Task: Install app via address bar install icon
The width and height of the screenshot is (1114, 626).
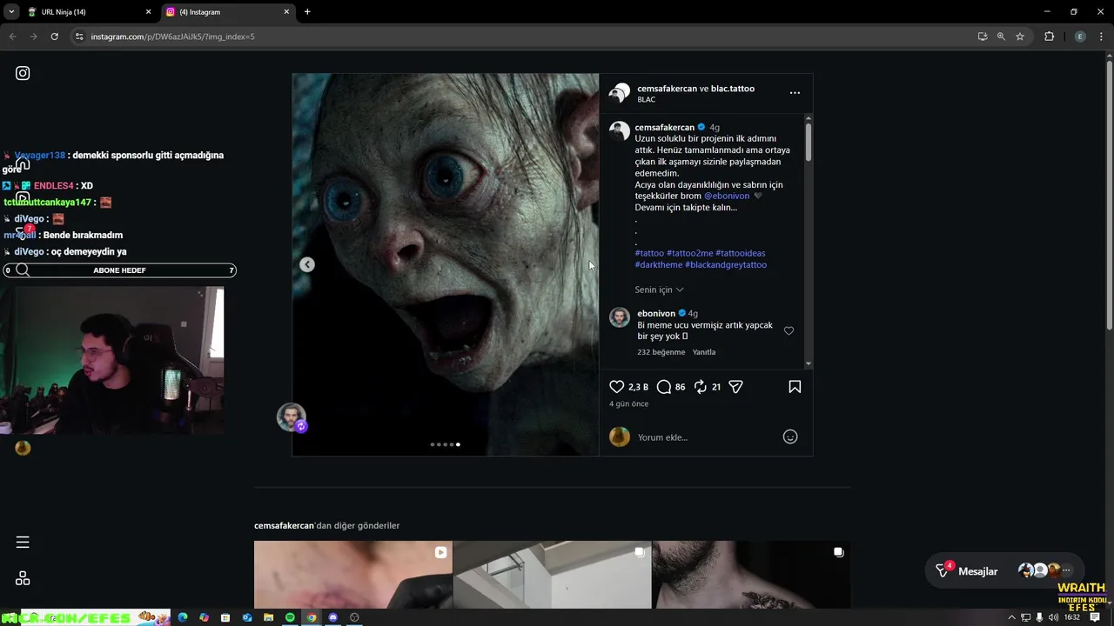Action: click(x=983, y=37)
